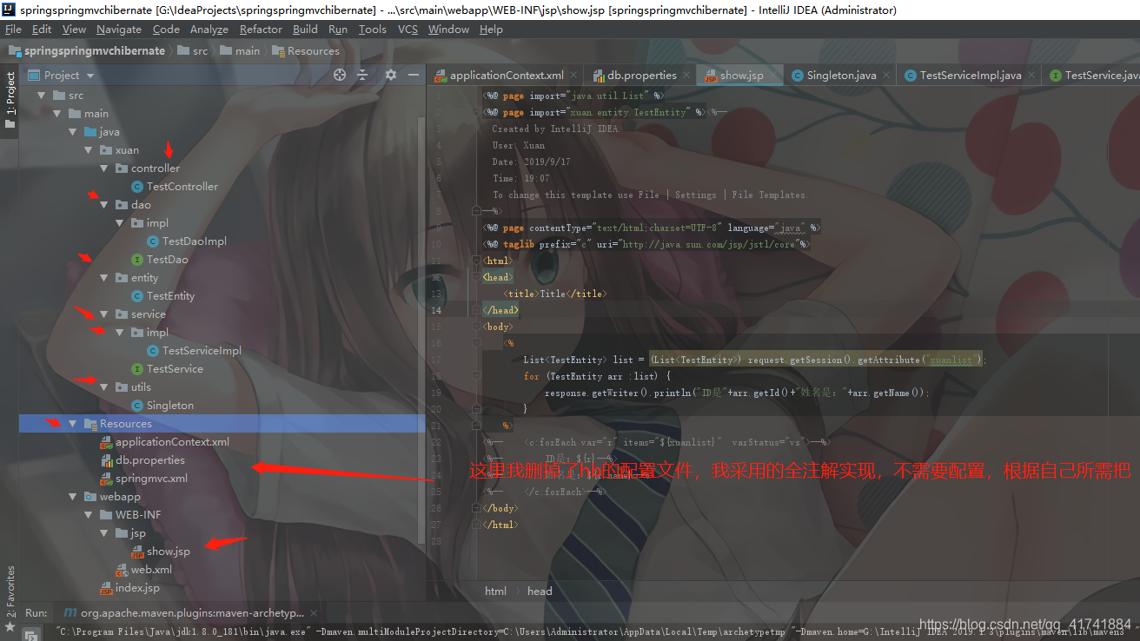Collapse the Resources folder arrow
Viewport: 1140px width, 641px height.
(x=73, y=424)
